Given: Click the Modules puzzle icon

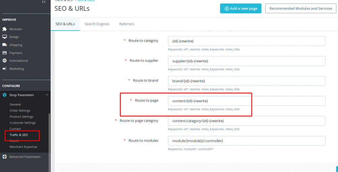Looking at the screenshot, I should (x=5, y=29).
